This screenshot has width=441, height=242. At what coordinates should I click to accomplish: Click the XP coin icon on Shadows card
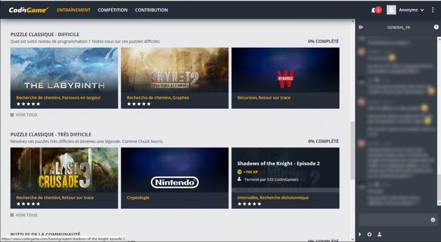[x=239, y=172]
